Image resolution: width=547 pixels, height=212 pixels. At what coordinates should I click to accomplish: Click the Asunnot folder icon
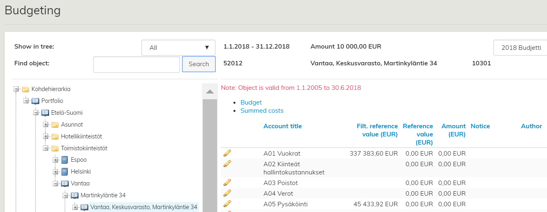(x=55, y=125)
